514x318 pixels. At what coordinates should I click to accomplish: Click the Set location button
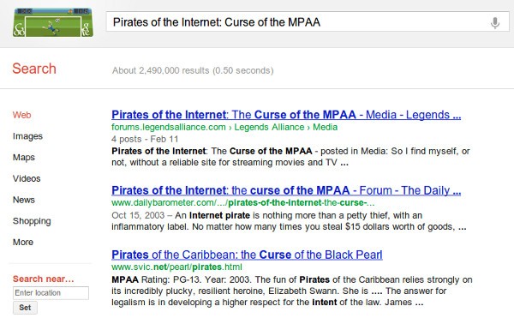pyautogui.click(x=25, y=308)
